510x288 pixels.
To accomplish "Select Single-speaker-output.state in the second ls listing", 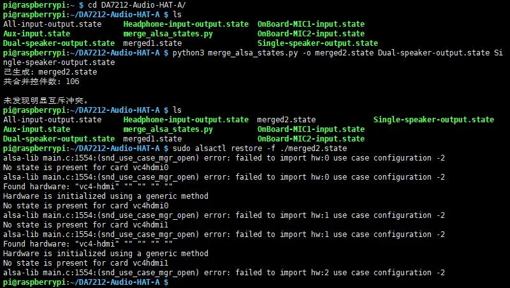I will [x=433, y=119].
